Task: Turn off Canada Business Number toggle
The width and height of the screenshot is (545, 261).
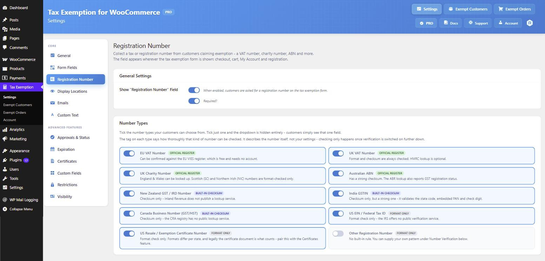Action: pyautogui.click(x=129, y=213)
